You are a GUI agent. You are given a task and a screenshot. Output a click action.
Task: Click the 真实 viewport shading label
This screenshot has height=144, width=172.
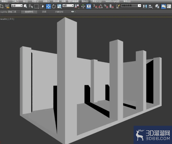point(12,19)
